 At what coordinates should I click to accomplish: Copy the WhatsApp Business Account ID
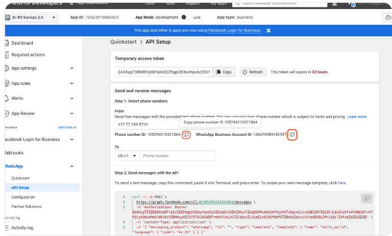(292, 135)
